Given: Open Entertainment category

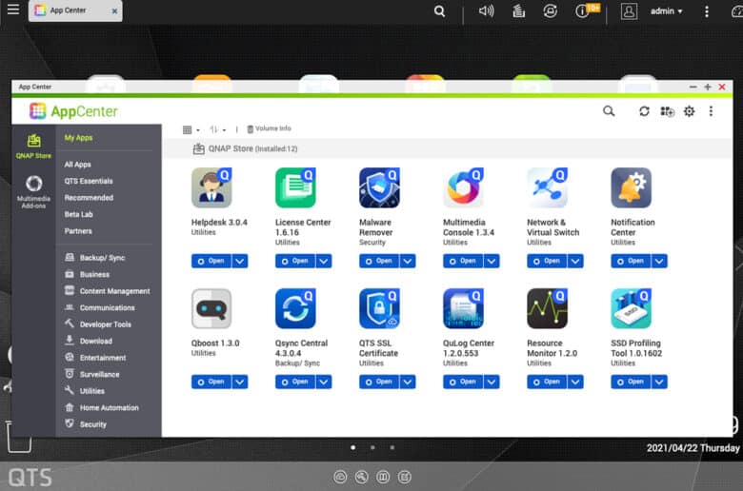Looking at the screenshot, I should (x=95, y=358).
